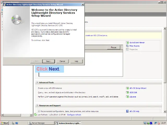
Task: Click the AD LDS Setup Wizard icon
Action: (x=127, y=88)
